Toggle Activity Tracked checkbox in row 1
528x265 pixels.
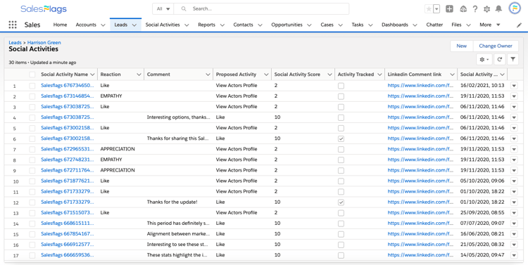(341, 86)
